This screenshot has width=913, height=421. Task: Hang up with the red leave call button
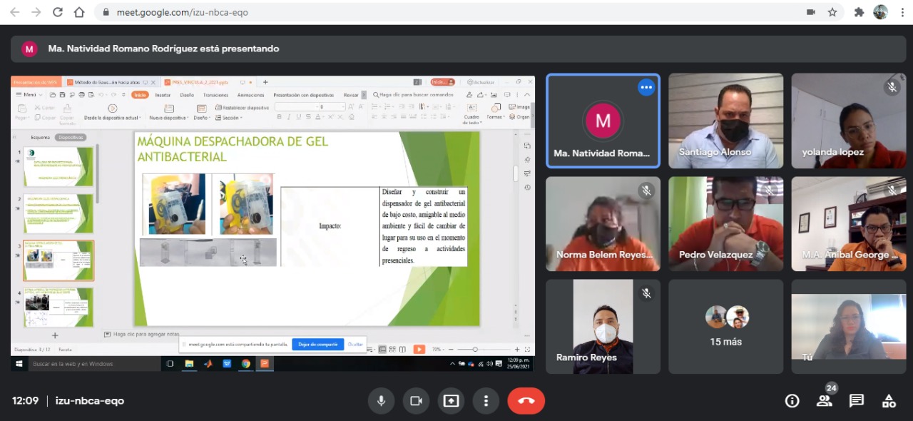pyautogui.click(x=526, y=401)
